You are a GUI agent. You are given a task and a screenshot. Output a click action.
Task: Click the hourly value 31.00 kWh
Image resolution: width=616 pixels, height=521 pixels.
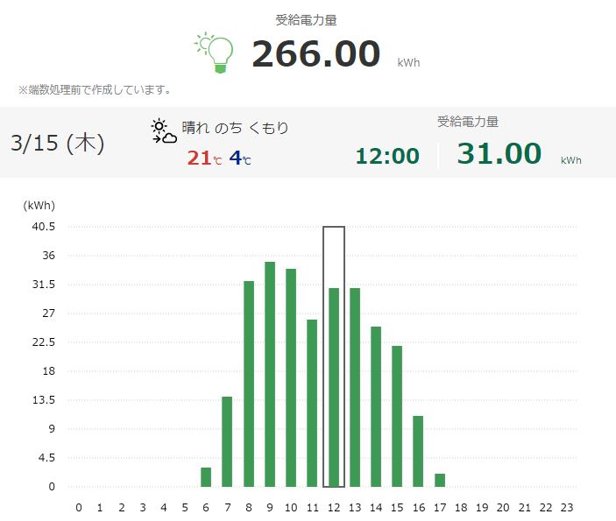tap(519, 153)
